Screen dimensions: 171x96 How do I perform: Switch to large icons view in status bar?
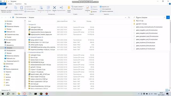169,90
